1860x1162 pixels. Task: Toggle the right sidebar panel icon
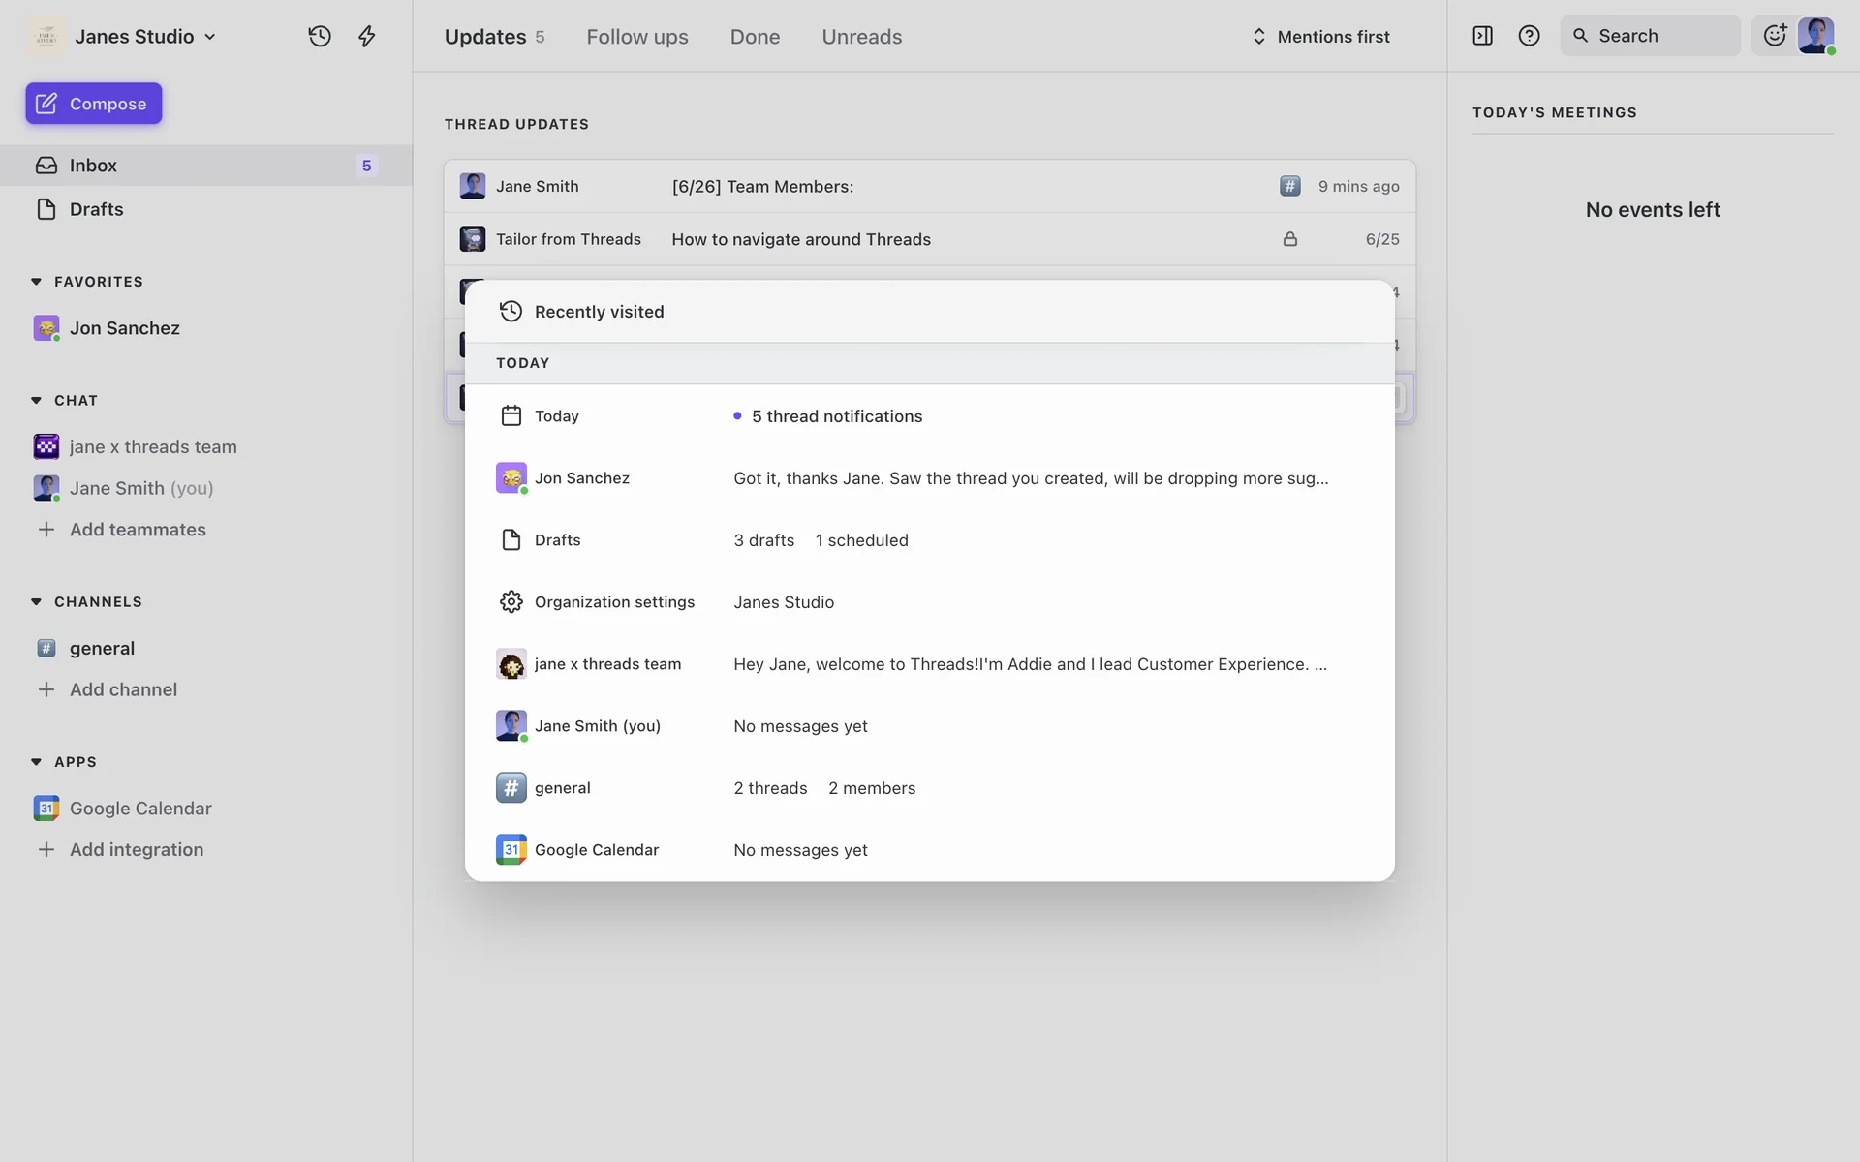1482,36
